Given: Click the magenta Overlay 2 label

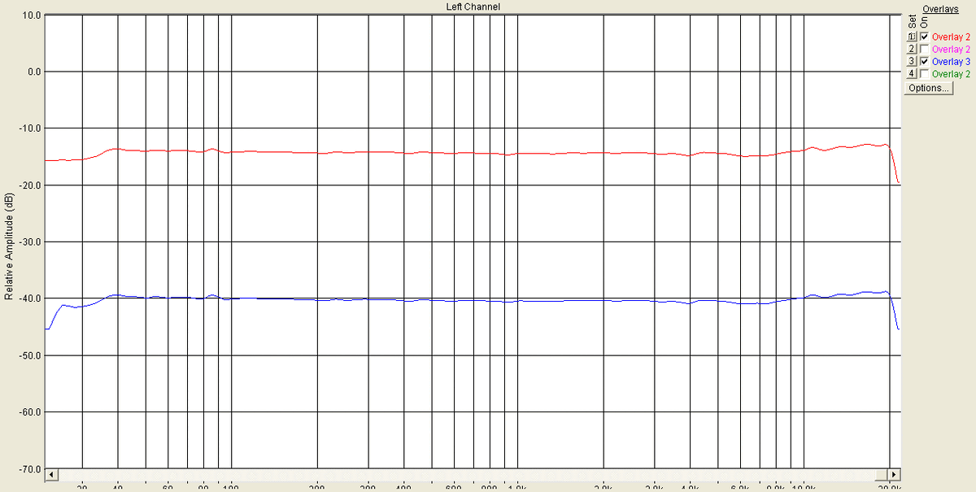Looking at the screenshot, I should (x=951, y=50).
